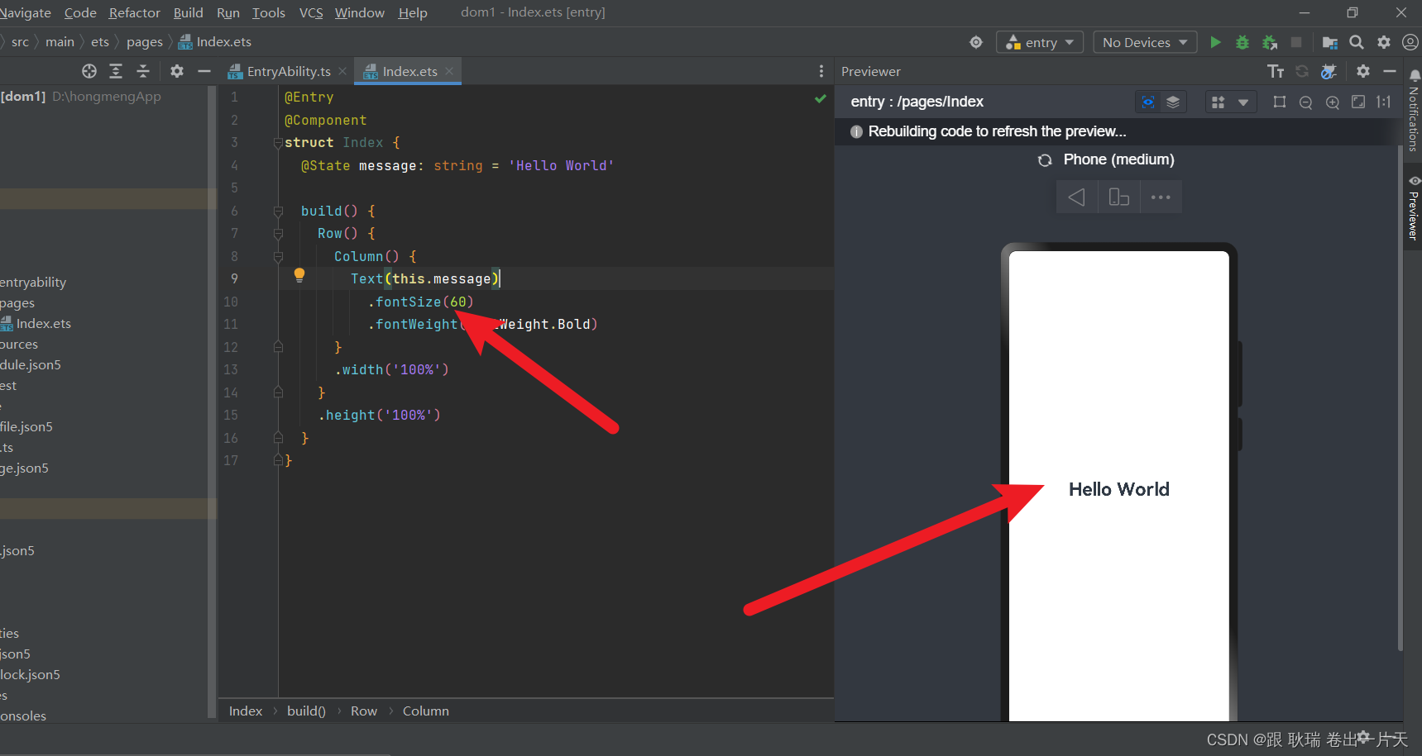Rotate the preview device orientation
The width and height of the screenshot is (1422, 756).
(1118, 197)
